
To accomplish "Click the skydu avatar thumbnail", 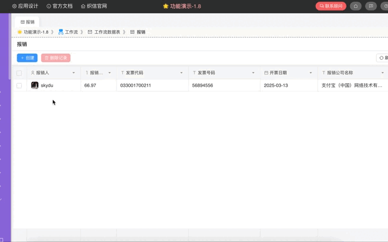I will (x=35, y=85).
